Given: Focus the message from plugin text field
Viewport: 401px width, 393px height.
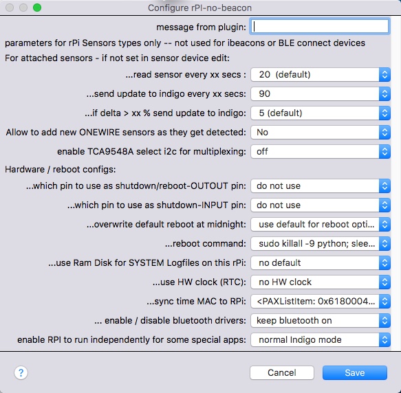Looking at the screenshot, I should pyautogui.click(x=320, y=26).
